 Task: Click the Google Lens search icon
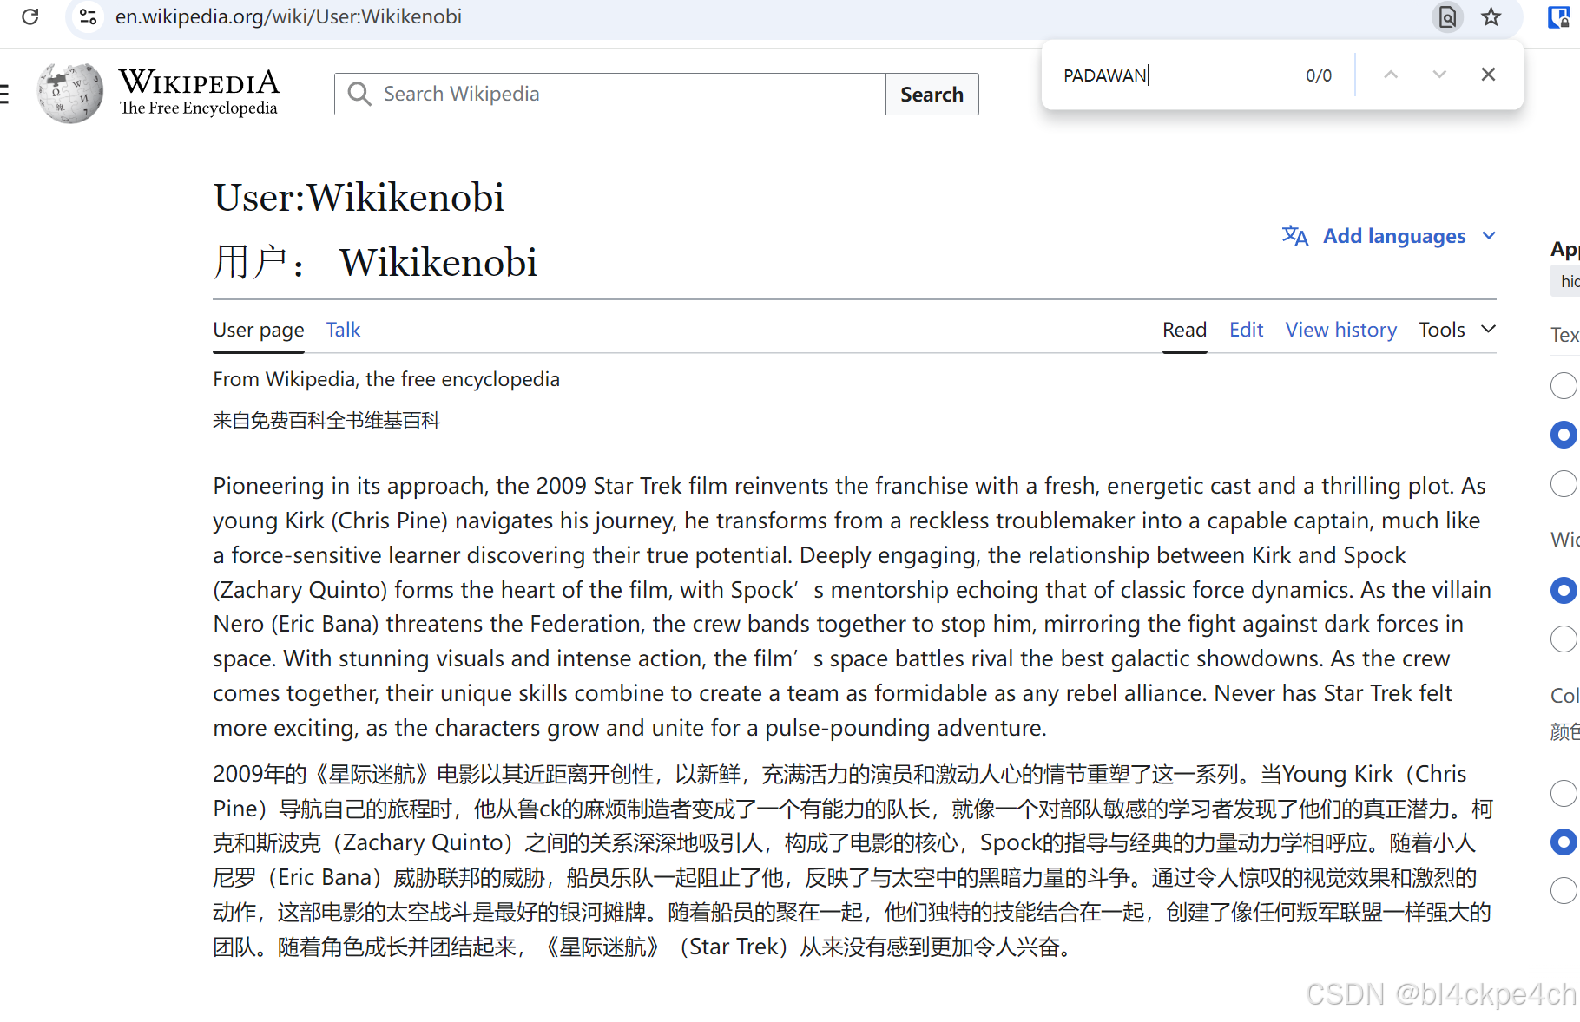point(1447,16)
